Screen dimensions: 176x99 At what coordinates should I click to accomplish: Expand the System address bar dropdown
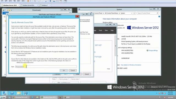point(132,13)
